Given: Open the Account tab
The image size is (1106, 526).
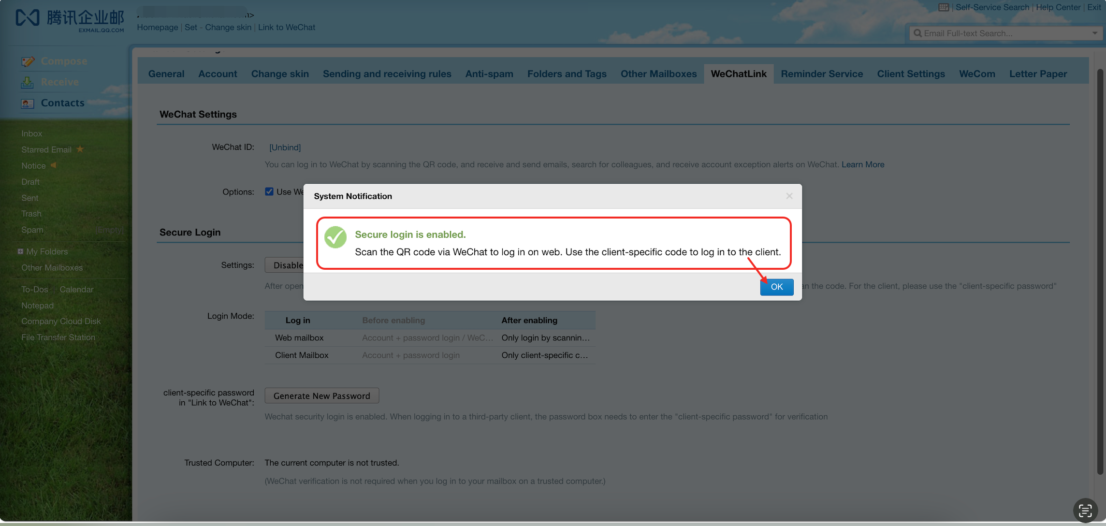Looking at the screenshot, I should click(x=218, y=74).
